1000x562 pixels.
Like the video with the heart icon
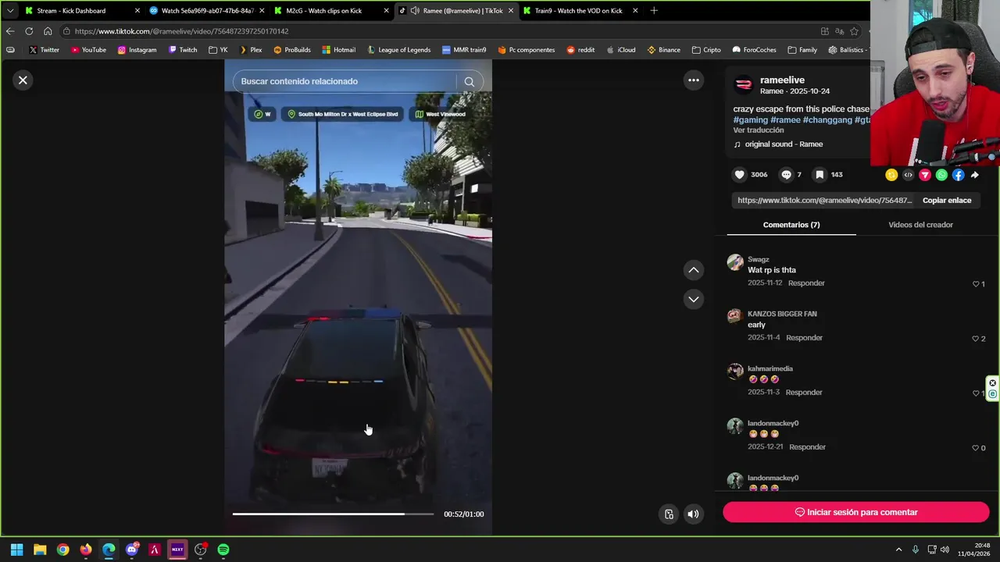point(739,175)
